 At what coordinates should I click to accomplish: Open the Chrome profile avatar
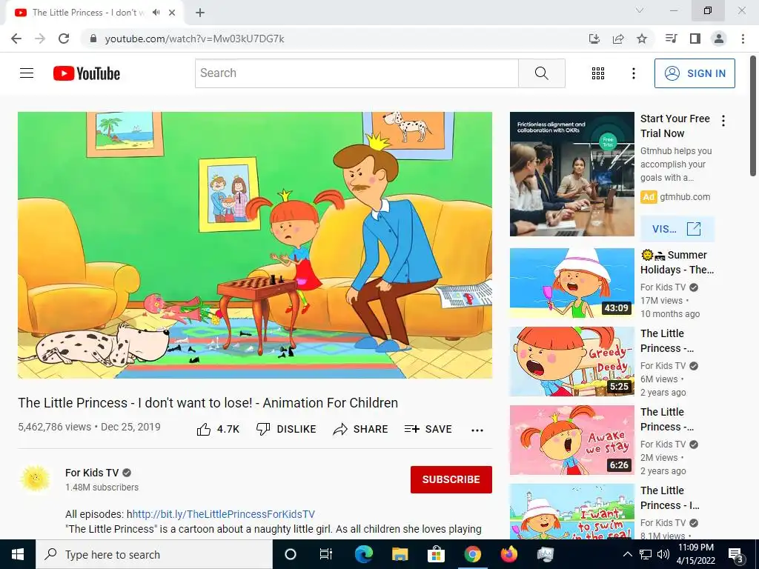[x=719, y=39]
